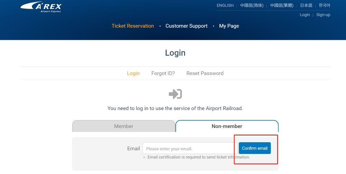Focus the Email input field
The width and height of the screenshot is (346, 174).
click(x=190, y=149)
